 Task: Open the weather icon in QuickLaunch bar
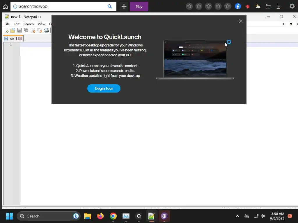pyautogui.click(x=258, y=6)
